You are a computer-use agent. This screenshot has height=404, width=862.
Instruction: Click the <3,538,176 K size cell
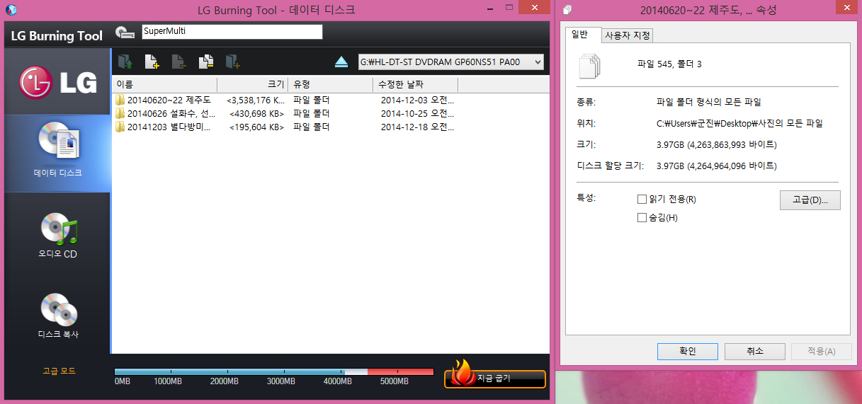256,100
